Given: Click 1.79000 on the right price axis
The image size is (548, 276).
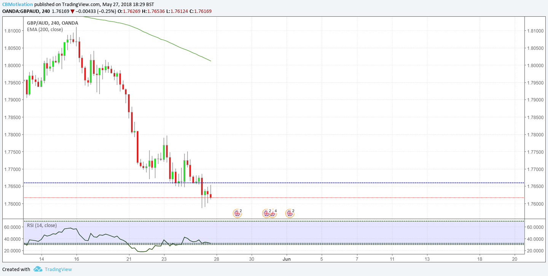Looking at the screenshot, I should (x=535, y=100).
